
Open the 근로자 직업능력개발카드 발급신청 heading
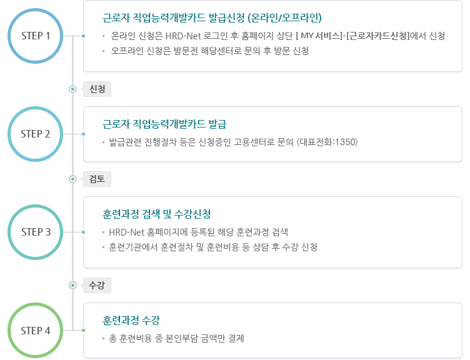[x=212, y=17]
